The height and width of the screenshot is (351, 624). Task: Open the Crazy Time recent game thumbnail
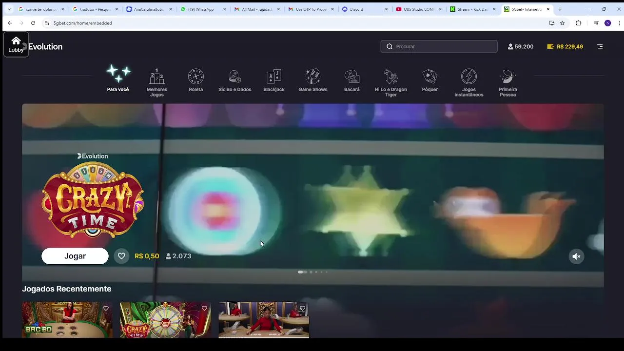coord(166,320)
